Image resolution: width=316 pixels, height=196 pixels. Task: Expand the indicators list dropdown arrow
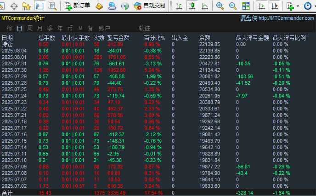tap(298, 6)
